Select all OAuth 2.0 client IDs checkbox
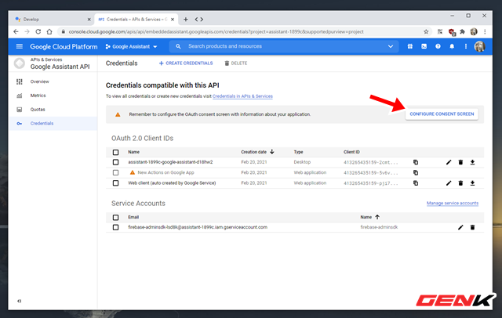Viewport: 502px width, 318px height. pos(115,152)
